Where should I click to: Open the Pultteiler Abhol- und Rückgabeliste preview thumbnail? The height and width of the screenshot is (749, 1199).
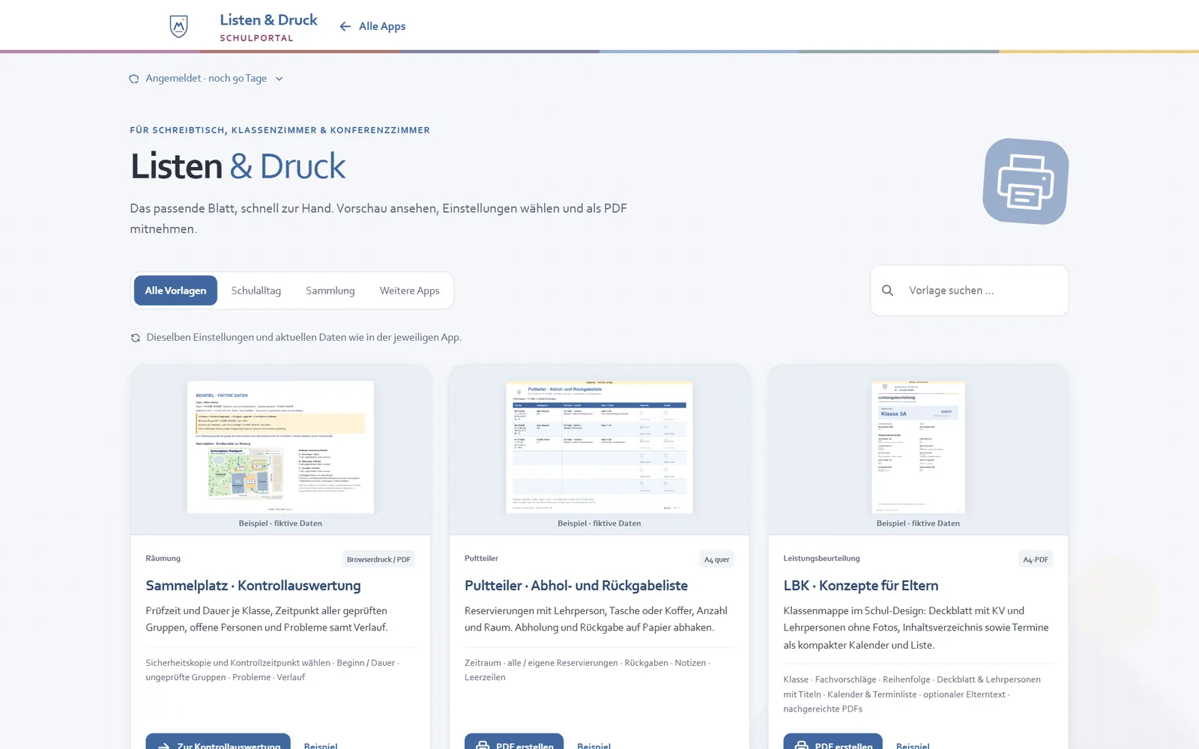point(599,447)
